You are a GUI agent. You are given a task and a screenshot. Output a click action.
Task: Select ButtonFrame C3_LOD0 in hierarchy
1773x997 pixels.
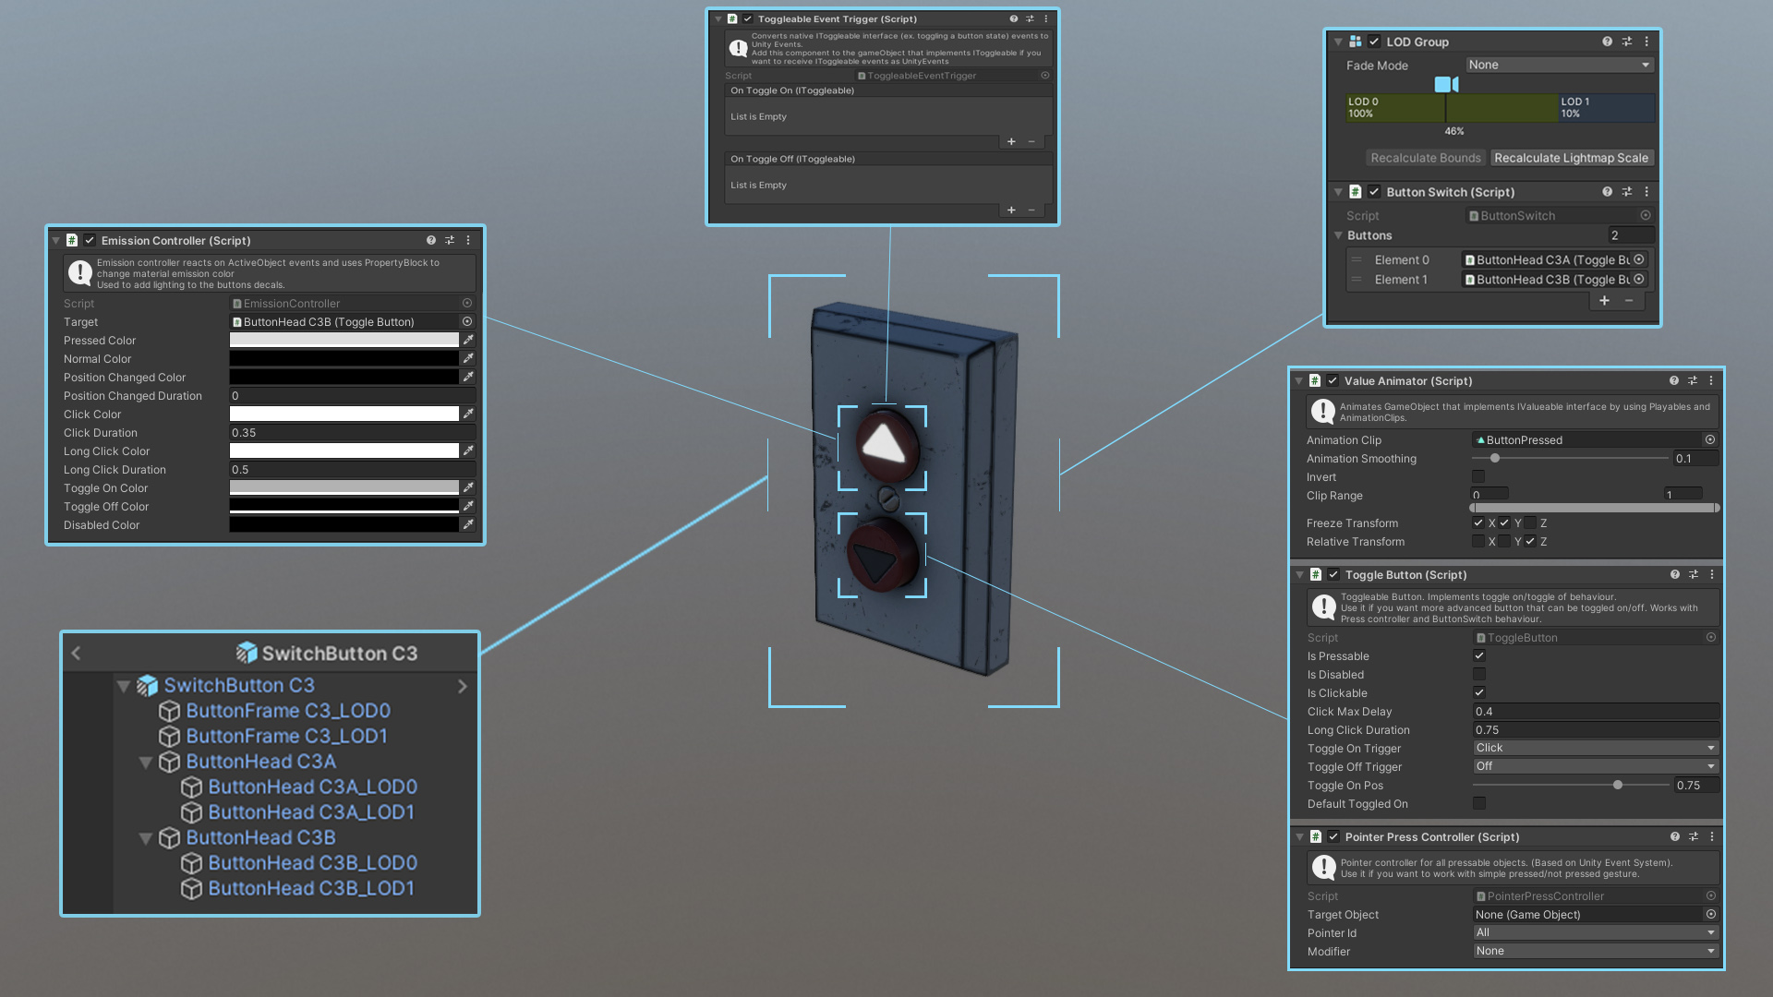point(287,711)
